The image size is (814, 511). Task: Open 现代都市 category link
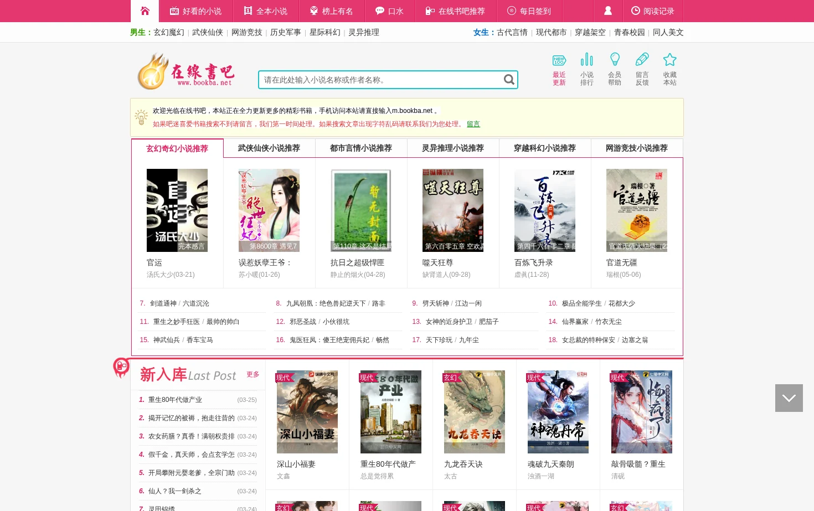(552, 32)
